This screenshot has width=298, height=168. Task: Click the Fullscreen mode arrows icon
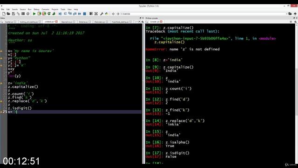96,14
